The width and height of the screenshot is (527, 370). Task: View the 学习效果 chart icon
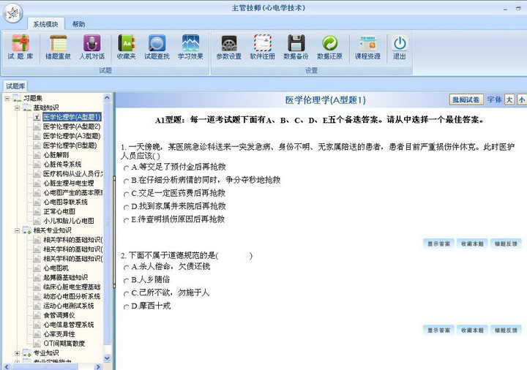coord(190,47)
